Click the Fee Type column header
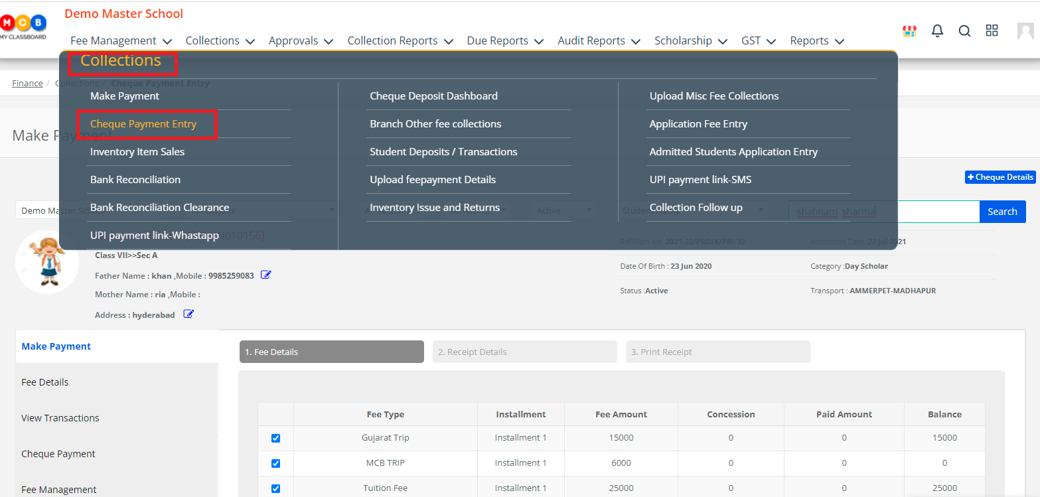The image size is (1040, 497). (386, 414)
